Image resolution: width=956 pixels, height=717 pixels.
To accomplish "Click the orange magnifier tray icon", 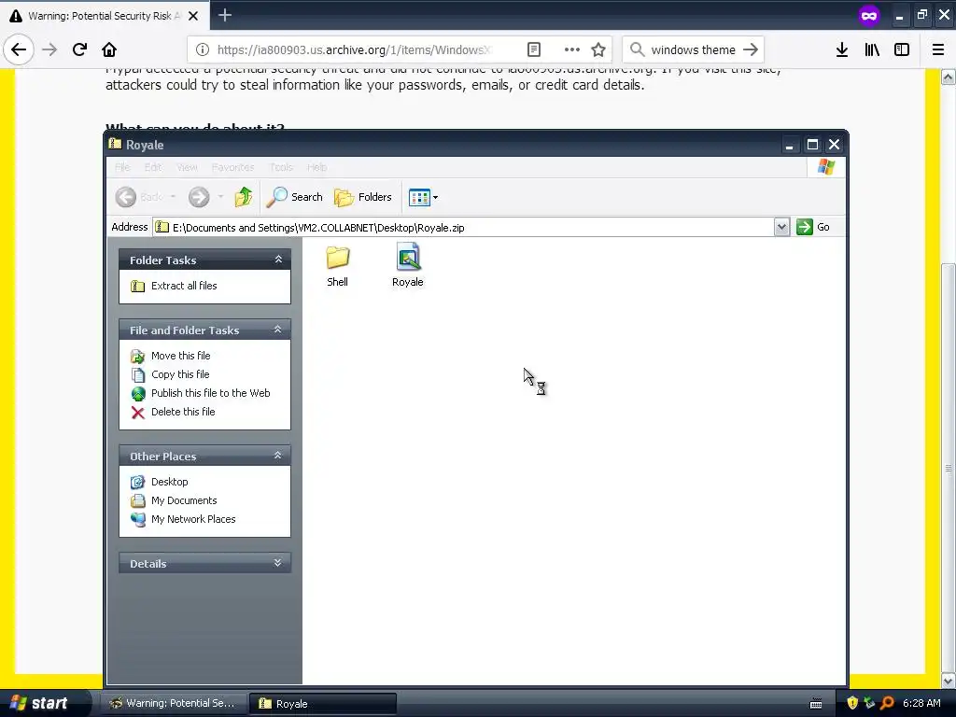I will tap(887, 703).
